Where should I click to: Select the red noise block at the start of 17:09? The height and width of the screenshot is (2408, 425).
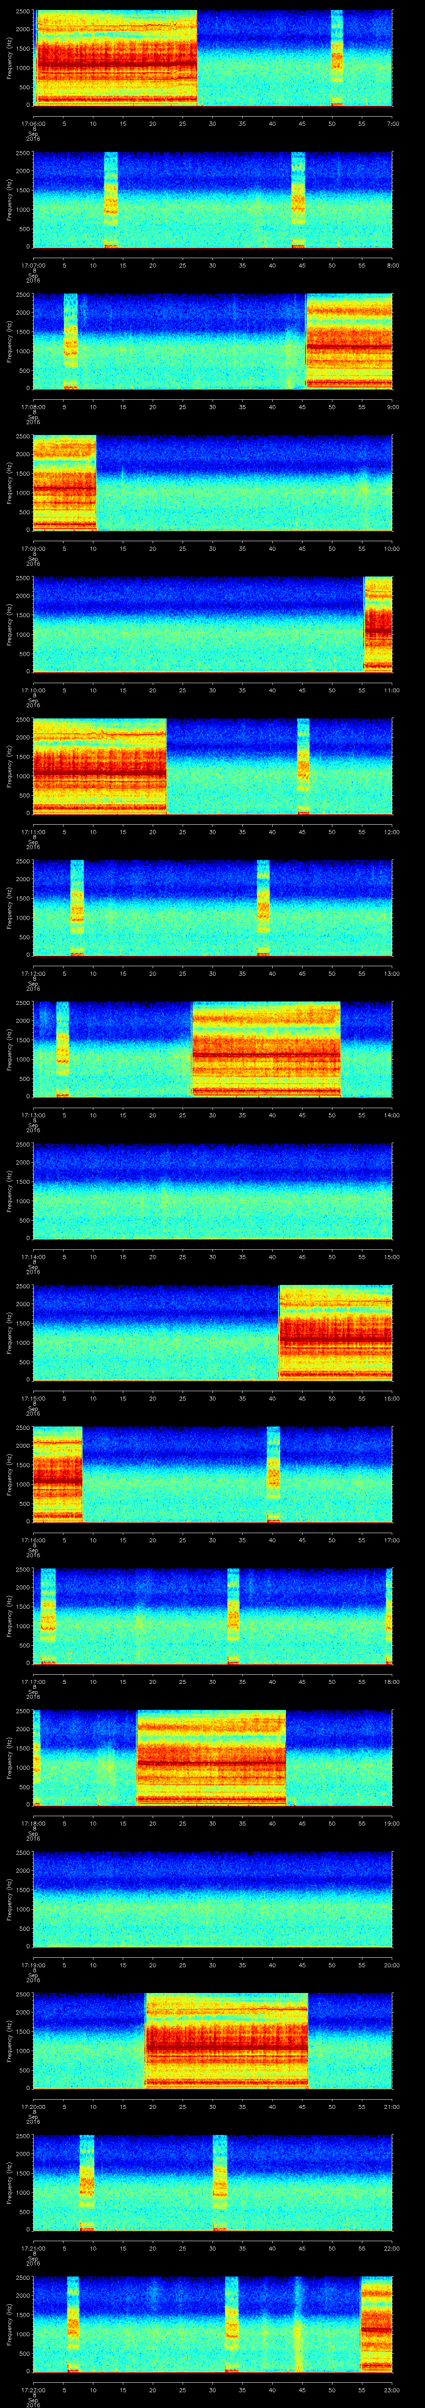pyautogui.click(x=64, y=482)
